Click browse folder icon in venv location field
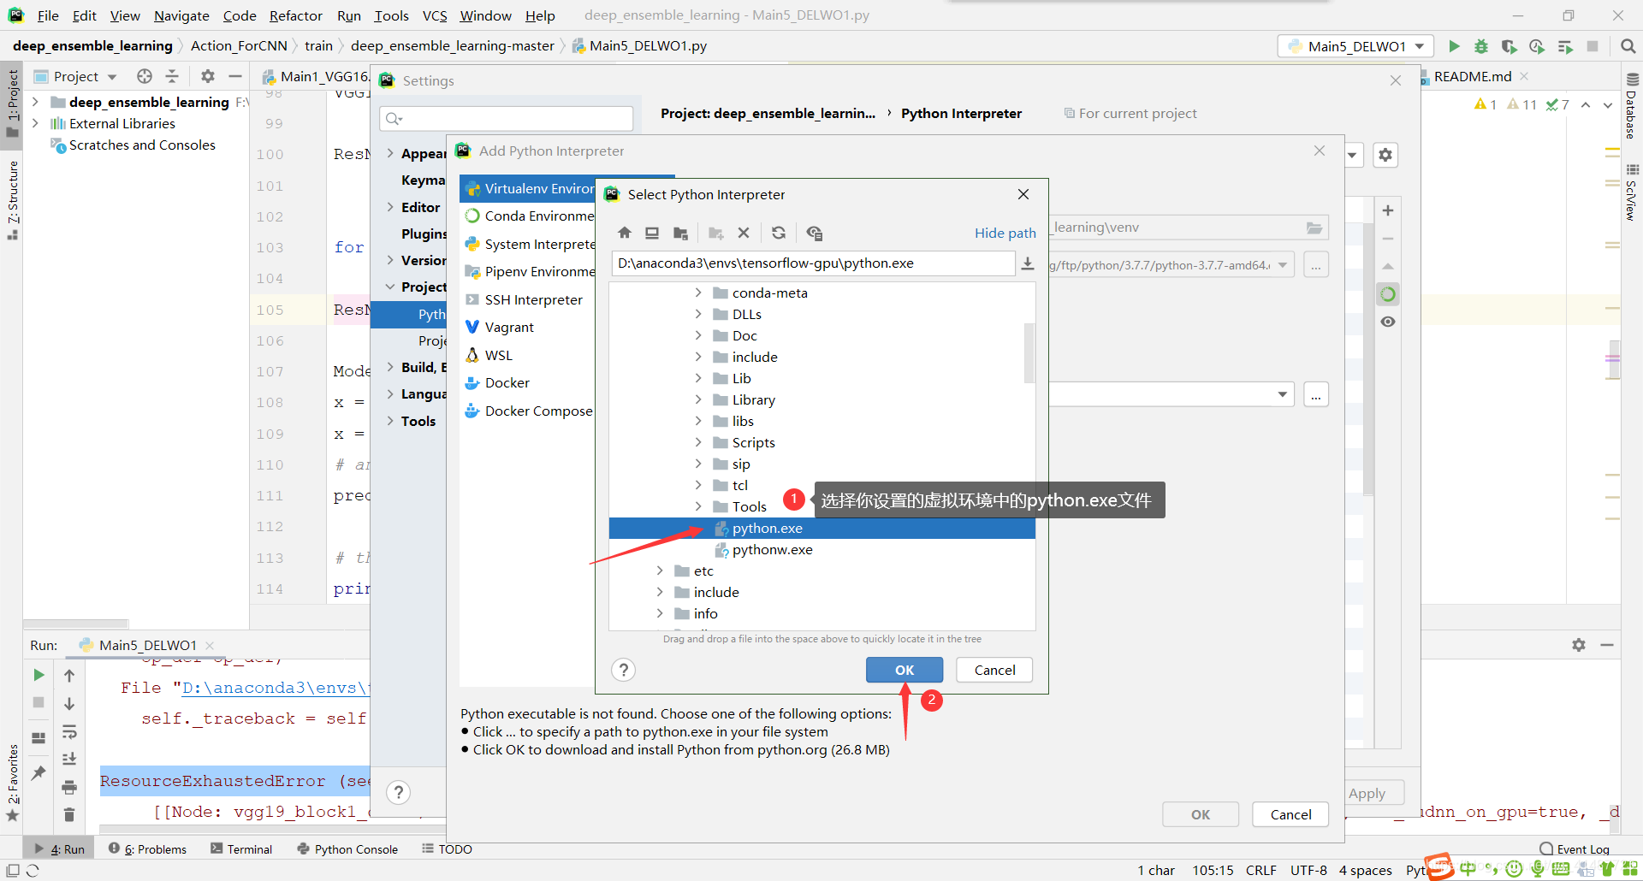1643x881 pixels. 1314,228
